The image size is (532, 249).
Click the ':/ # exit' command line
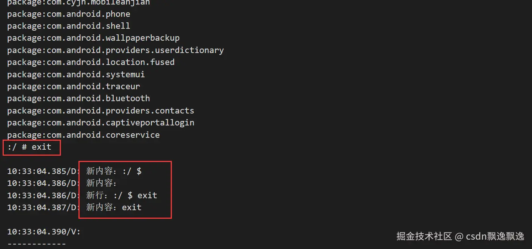click(x=30, y=147)
